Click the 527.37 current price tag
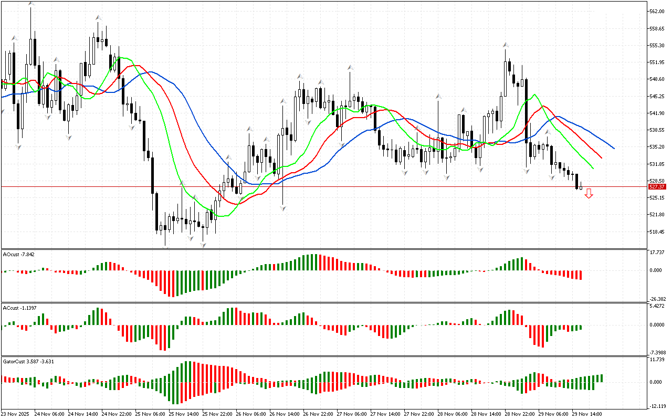Image resolution: width=672 pixels, height=420 pixels. (x=657, y=187)
